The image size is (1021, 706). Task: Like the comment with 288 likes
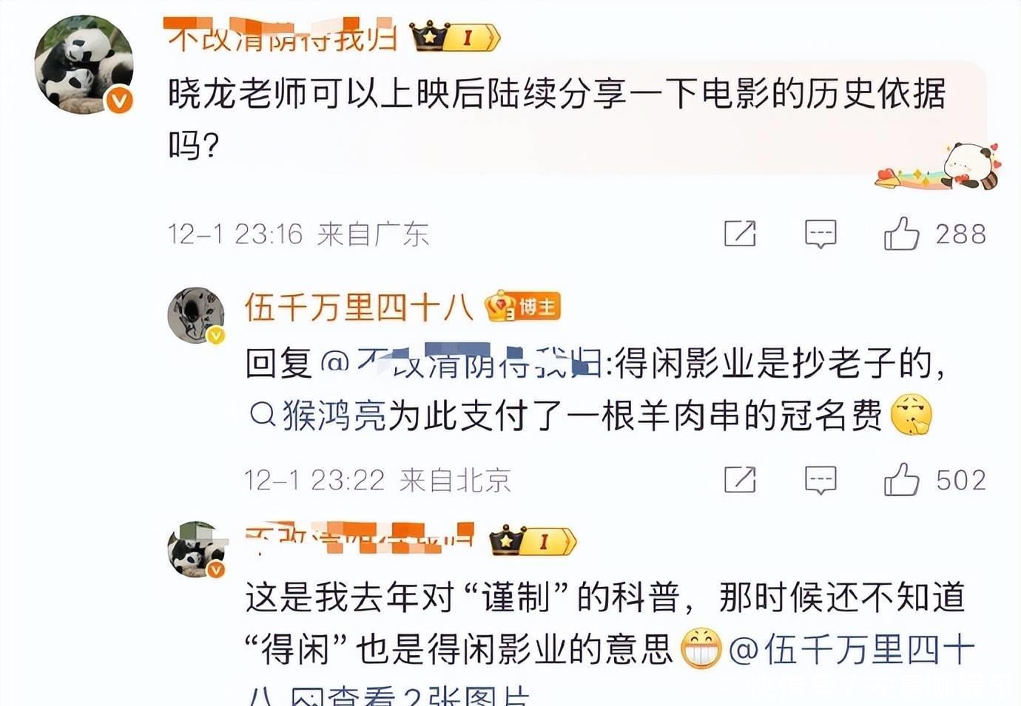point(902,233)
